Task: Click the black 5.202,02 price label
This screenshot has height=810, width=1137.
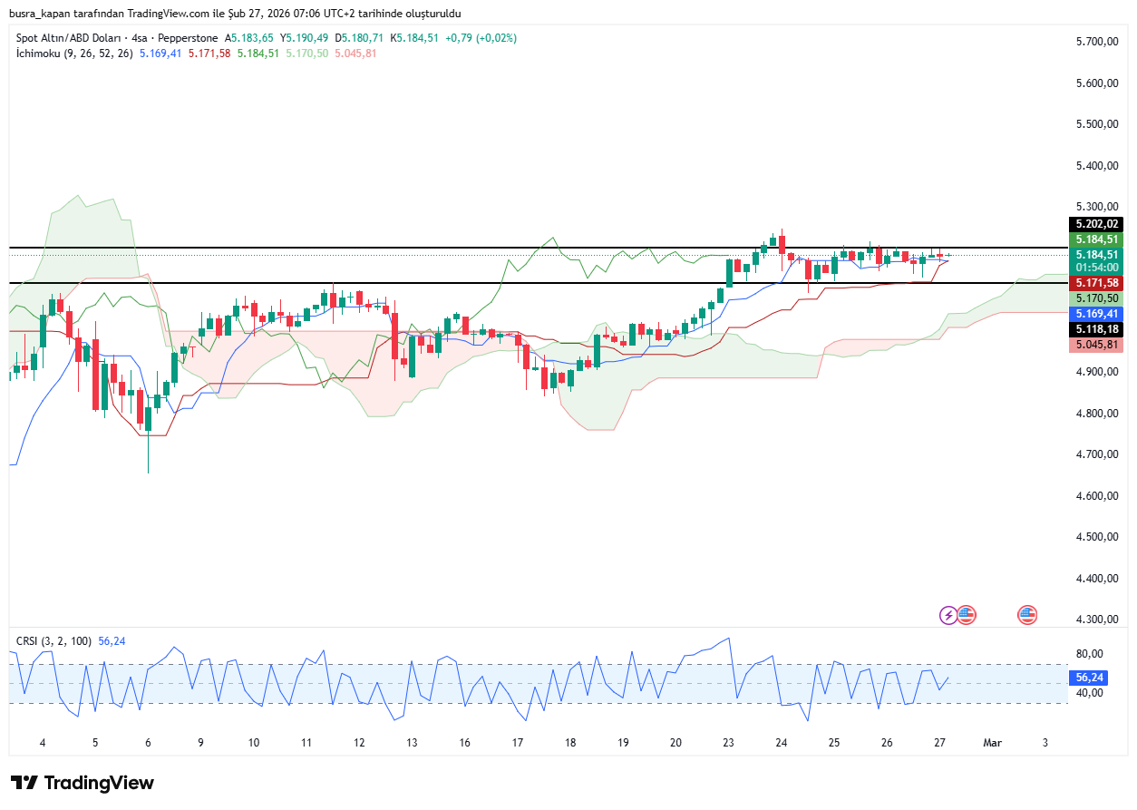Action: [x=1096, y=224]
